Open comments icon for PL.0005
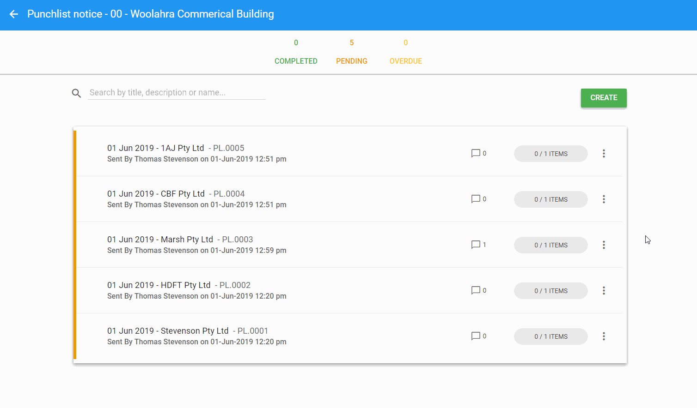Screen dimensions: 697x408 pyautogui.click(x=476, y=153)
